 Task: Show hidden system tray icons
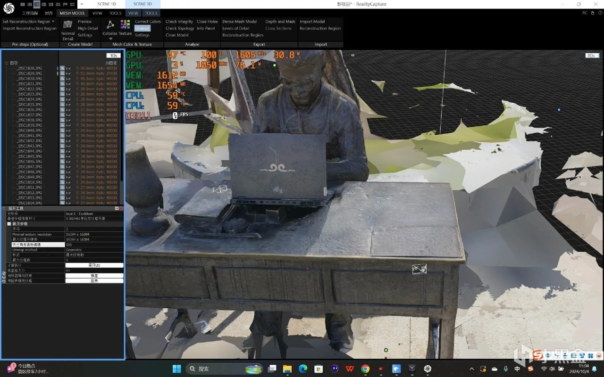pos(472,369)
